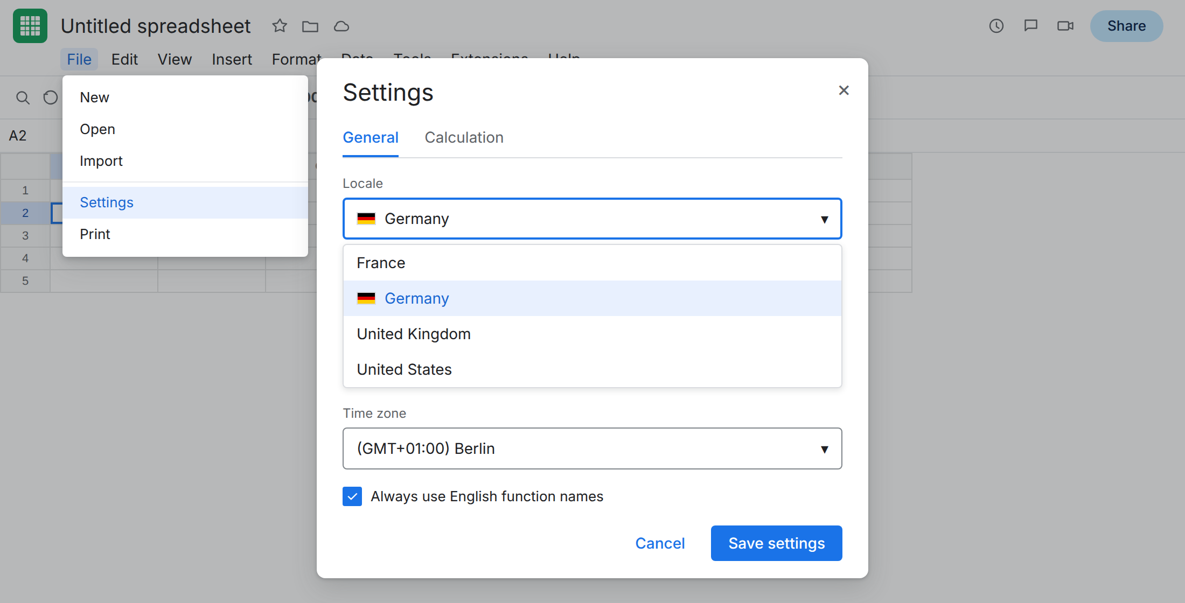Select Open in the File menu
1185x603 pixels.
pyautogui.click(x=185, y=129)
